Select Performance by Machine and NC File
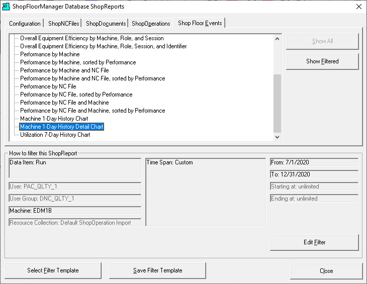Screen dimensions: 367x284 click(x=64, y=70)
